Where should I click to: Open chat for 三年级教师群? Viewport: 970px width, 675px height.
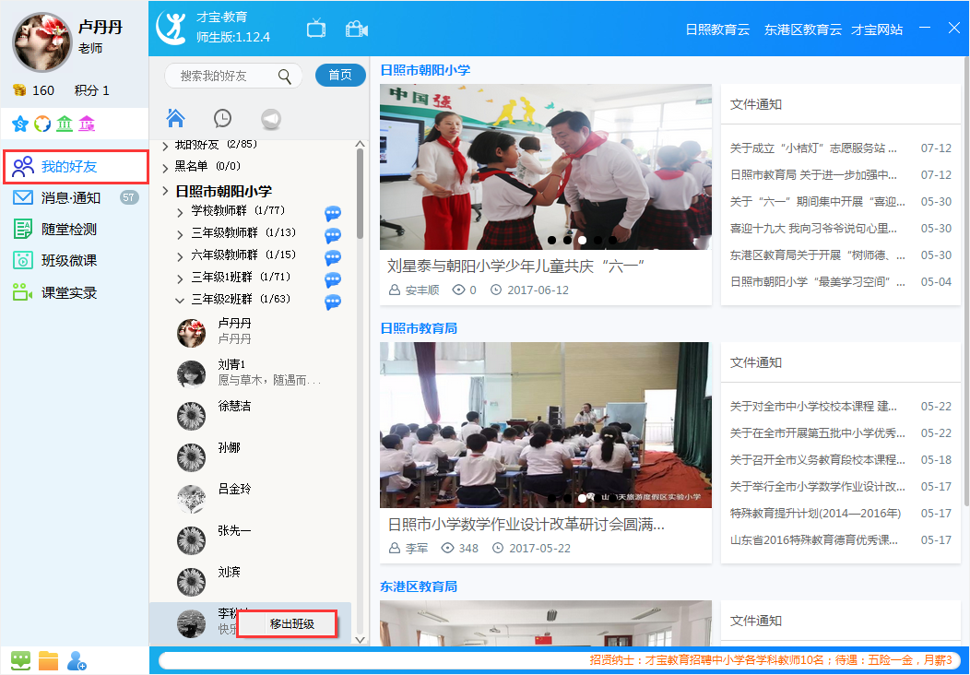333,235
